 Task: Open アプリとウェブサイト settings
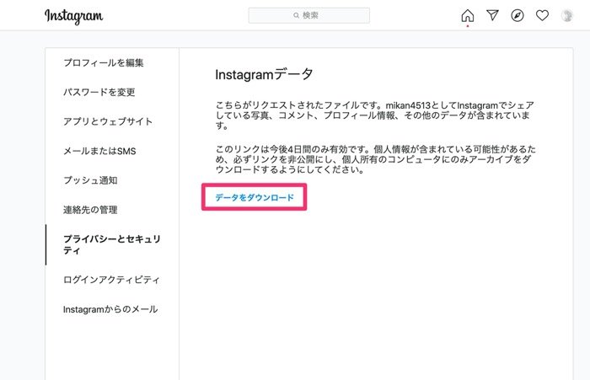click(x=108, y=121)
